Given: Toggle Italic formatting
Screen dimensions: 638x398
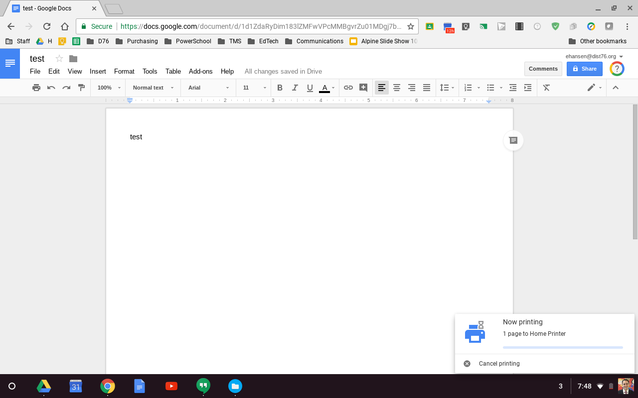Looking at the screenshot, I should point(295,88).
